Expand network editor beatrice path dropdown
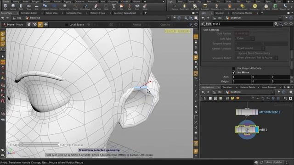The height and width of the screenshot is (165, 294). pyautogui.click(x=272, y=92)
